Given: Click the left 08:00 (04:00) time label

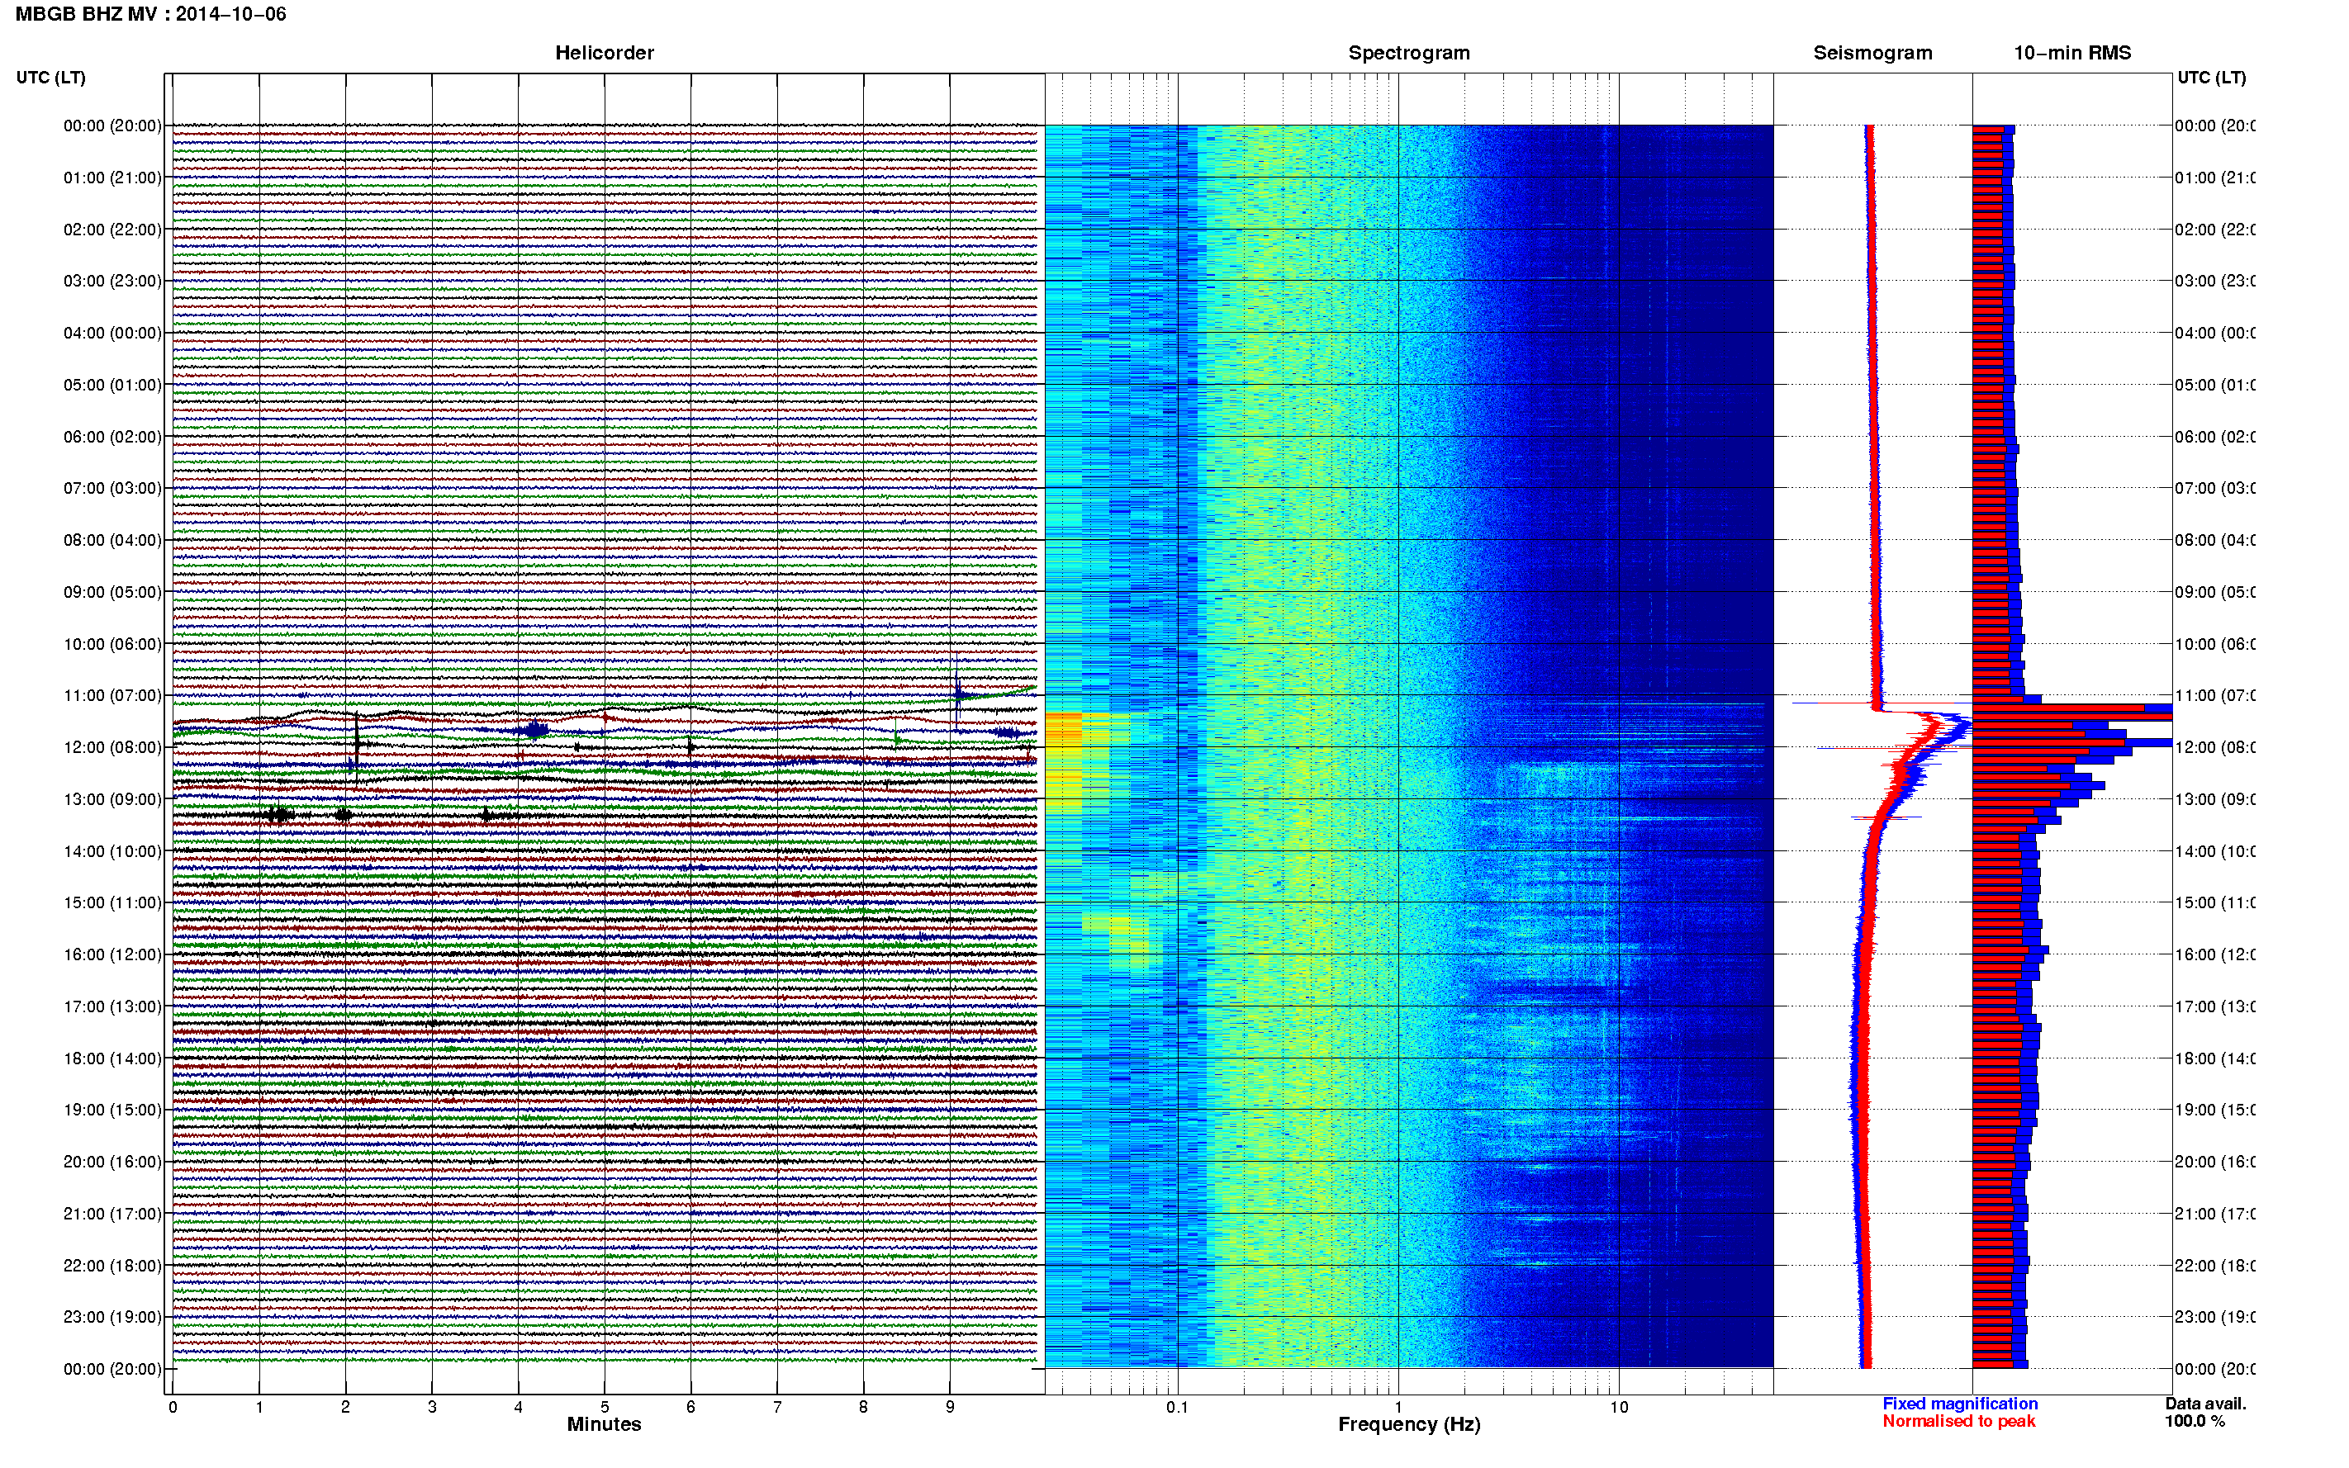Looking at the screenshot, I should (x=112, y=541).
